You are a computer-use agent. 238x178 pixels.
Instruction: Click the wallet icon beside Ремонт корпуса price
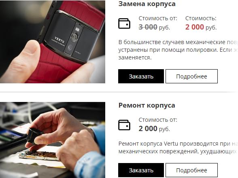[124, 125]
